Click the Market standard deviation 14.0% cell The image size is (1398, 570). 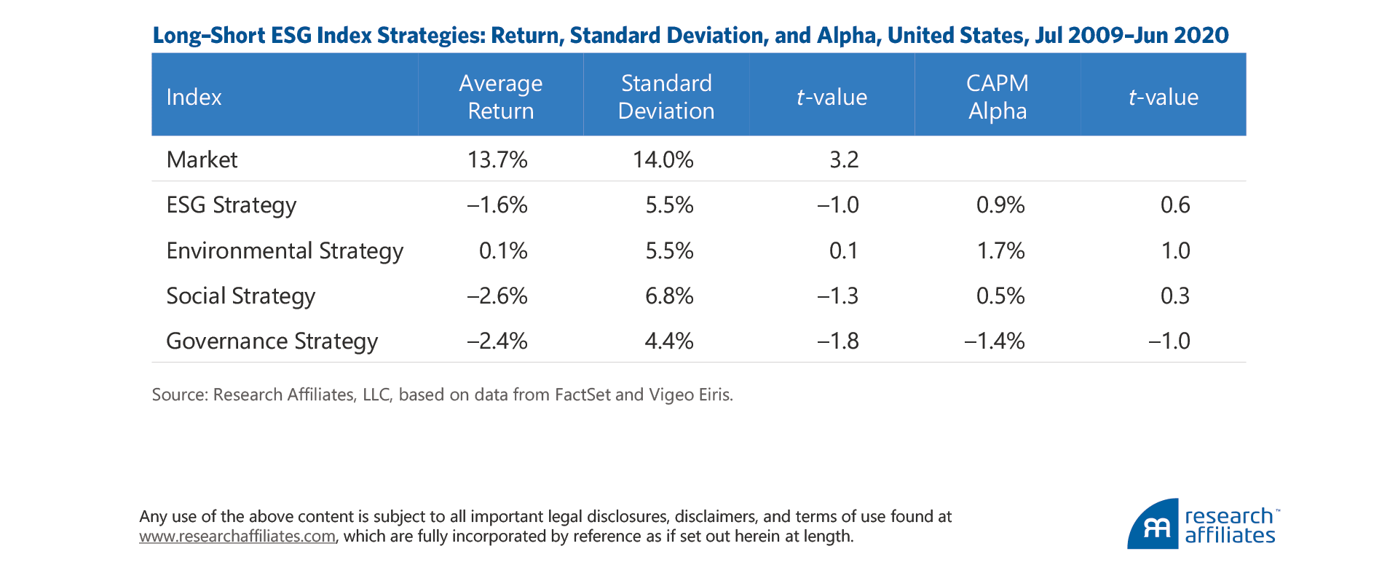click(x=663, y=159)
